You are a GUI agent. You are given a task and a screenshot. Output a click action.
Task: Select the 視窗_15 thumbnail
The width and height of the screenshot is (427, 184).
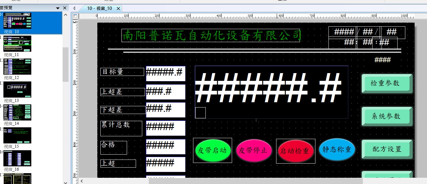coord(17,135)
